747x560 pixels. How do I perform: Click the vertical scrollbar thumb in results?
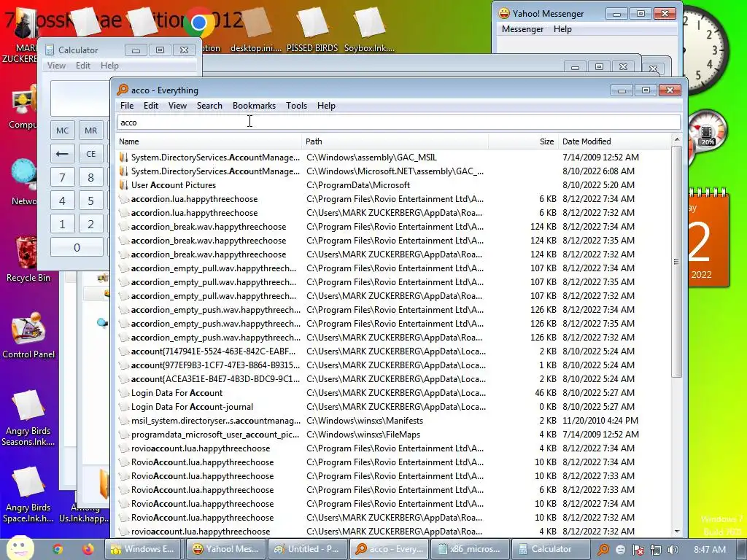pyautogui.click(x=676, y=262)
